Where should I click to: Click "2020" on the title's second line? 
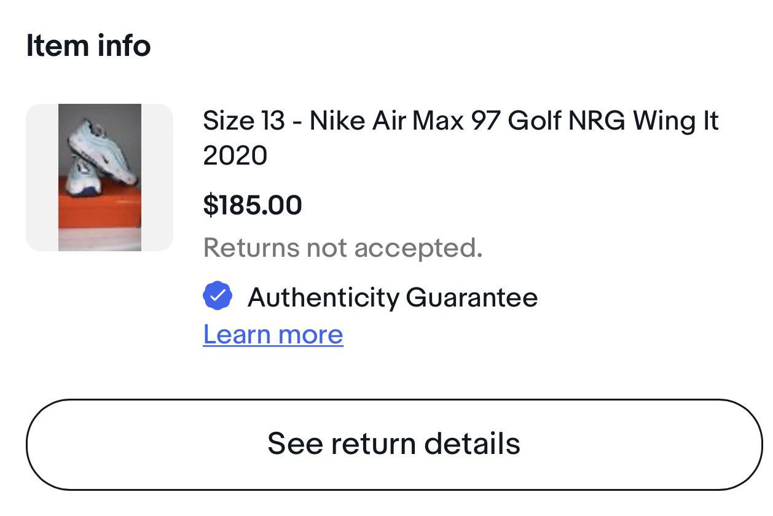(x=235, y=156)
